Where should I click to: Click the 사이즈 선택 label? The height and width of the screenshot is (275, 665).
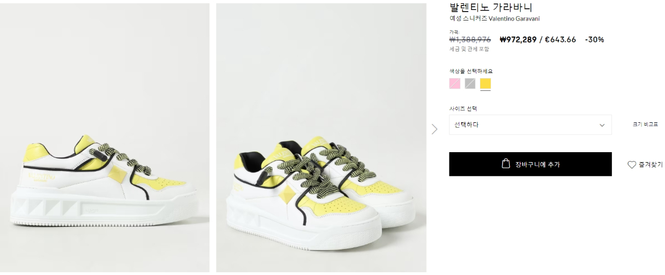pos(463,108)
